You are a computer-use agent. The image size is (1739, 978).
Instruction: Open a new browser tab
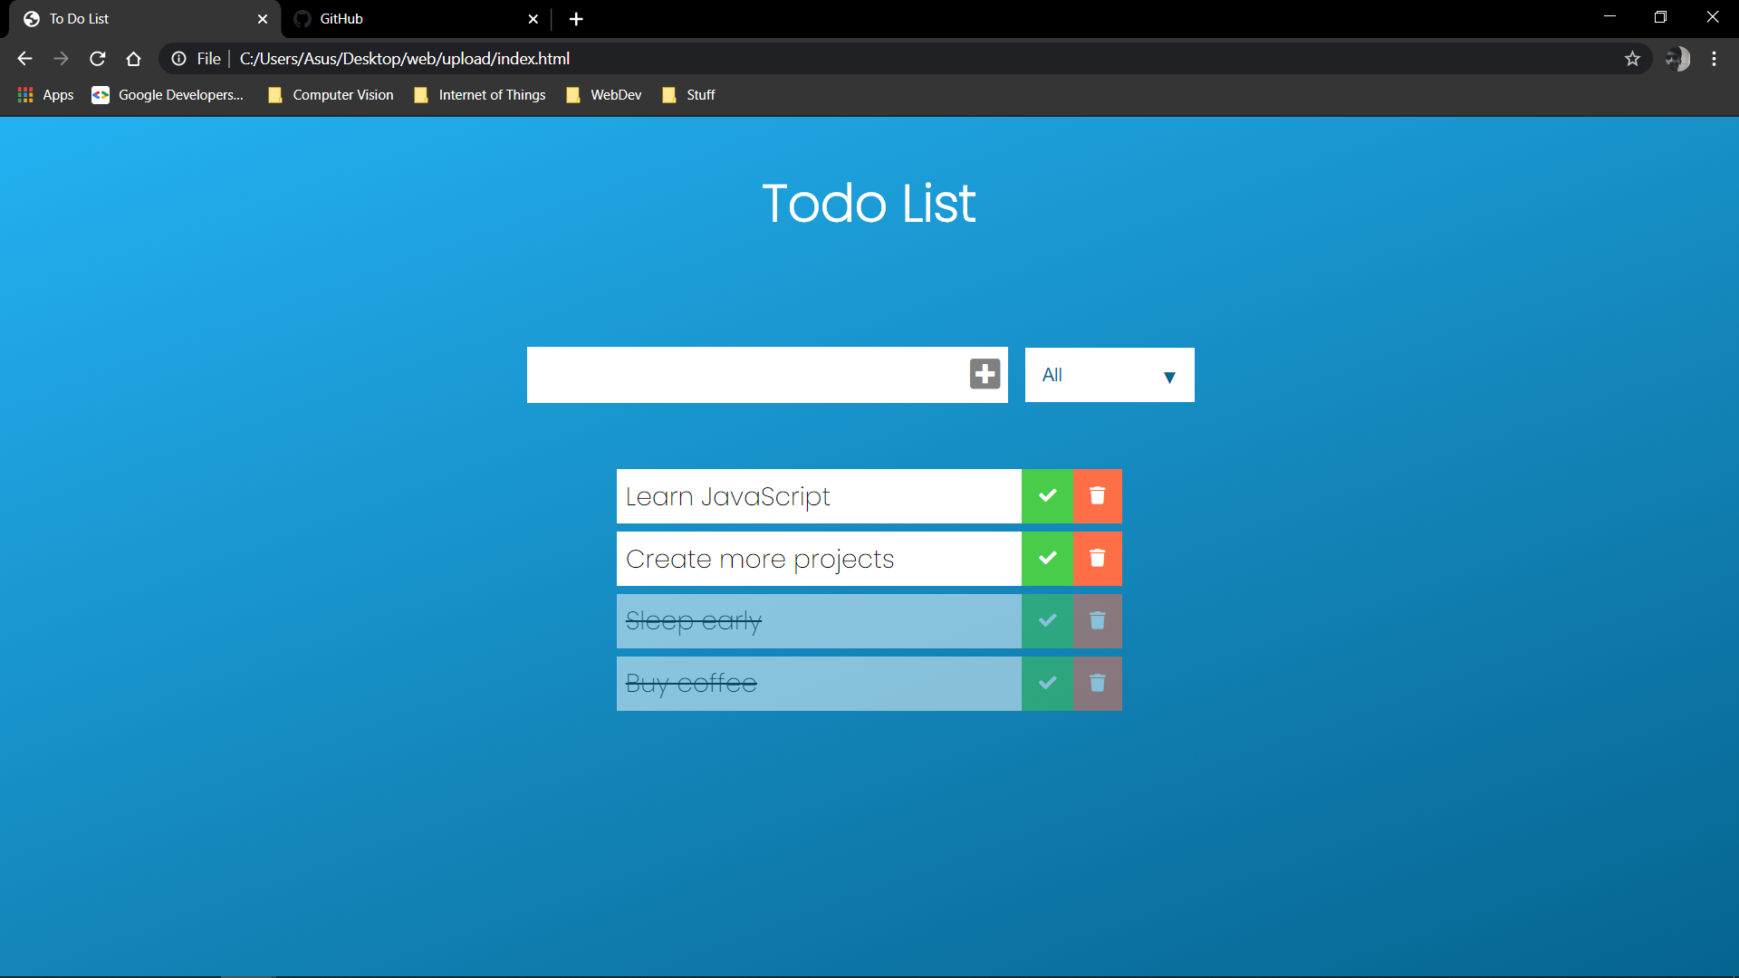coord(576,19)
